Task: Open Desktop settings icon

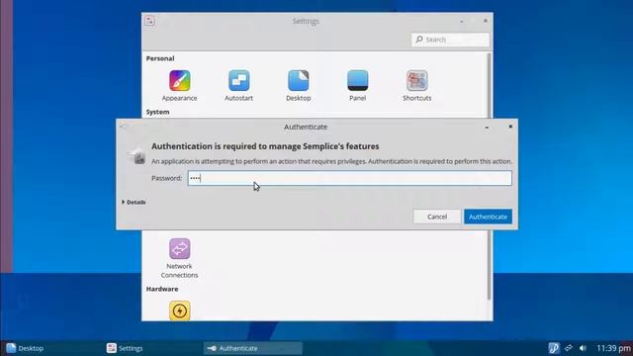Action: click(299, 80)
